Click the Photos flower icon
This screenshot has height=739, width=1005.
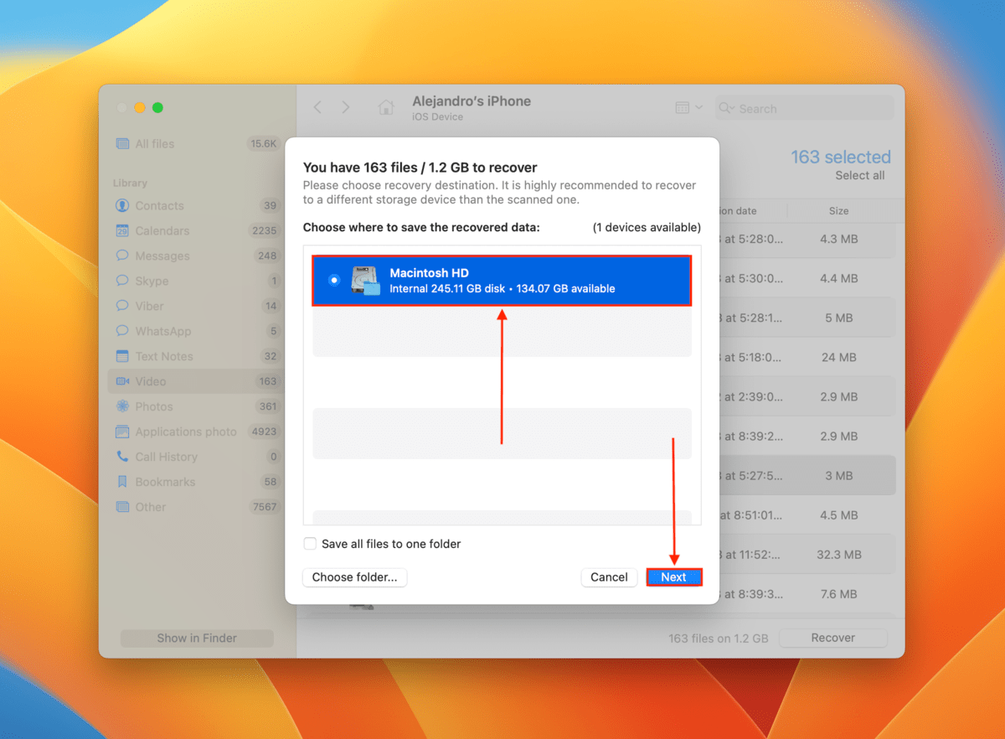[x=122, y=406]
